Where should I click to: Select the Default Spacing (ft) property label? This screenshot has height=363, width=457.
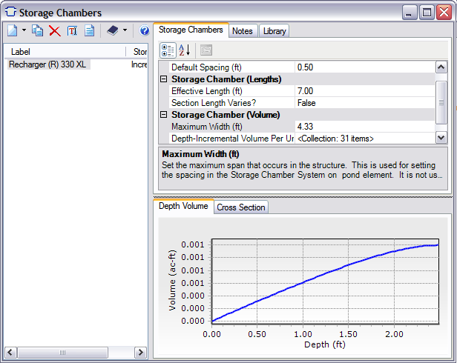(x=232, y=67)
